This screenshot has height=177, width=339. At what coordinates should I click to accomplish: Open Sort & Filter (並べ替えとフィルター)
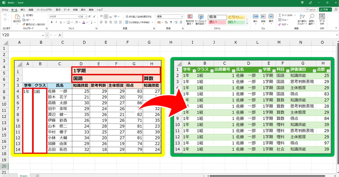pyautogui.click(x=302, y=19)
